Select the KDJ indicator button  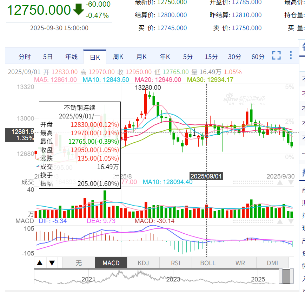[x=143, y=263]
